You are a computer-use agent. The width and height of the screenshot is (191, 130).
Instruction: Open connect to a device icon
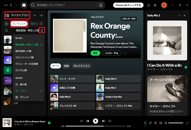[x=161, y=123]
